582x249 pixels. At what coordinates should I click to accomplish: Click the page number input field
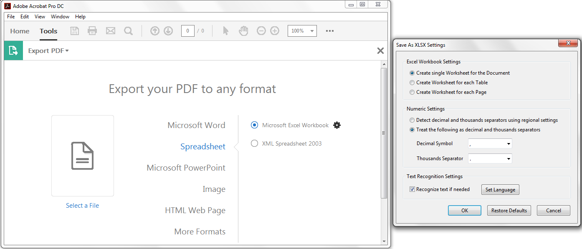tap(187, 31)
